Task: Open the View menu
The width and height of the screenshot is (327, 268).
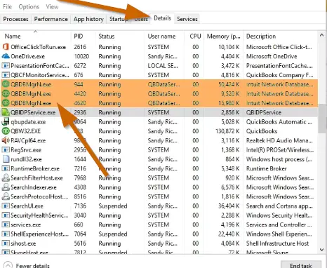Action: (52, 7)
